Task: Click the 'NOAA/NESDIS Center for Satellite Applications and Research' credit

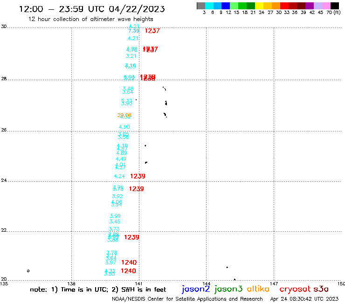Action: pos(187,299)
